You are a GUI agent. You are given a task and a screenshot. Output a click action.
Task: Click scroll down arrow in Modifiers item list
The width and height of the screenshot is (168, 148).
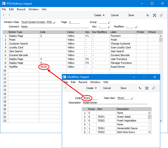click(x=149, y=132)
